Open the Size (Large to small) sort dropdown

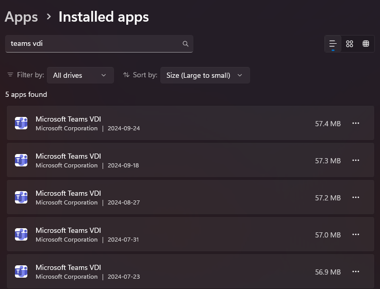[x=205, y=75]
